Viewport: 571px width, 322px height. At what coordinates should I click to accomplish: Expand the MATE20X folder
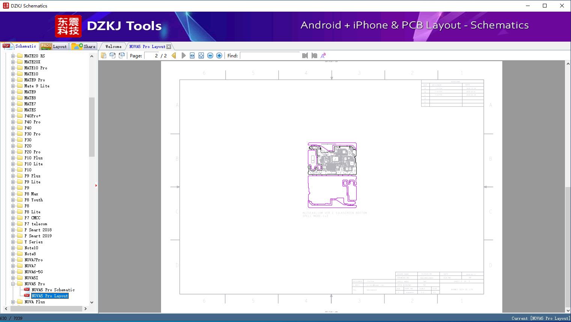(x=13, y=62)
